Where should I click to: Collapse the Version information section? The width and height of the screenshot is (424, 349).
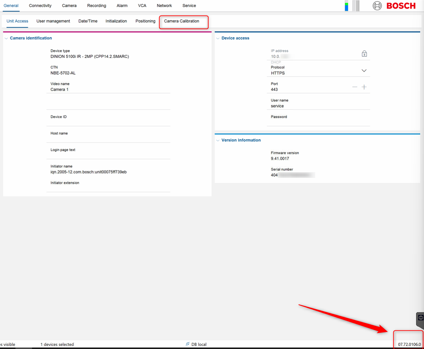(x=218, y=140)
